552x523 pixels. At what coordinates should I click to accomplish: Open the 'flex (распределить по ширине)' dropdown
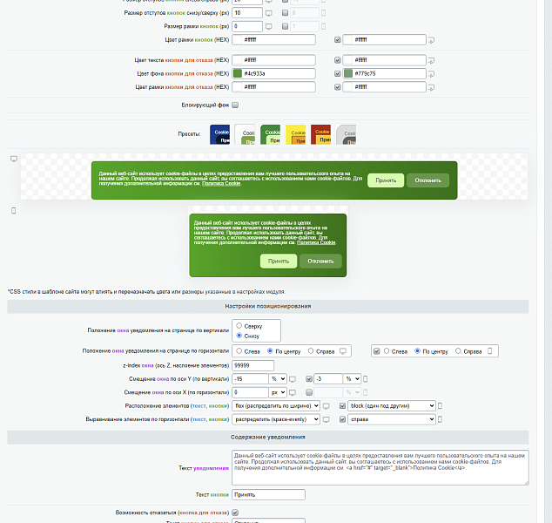coord(276,406)
